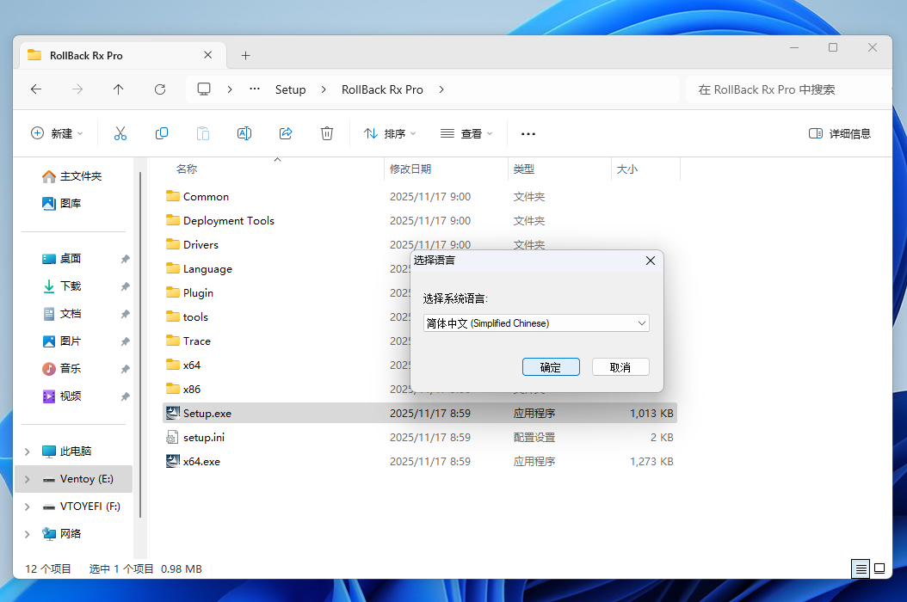Go back to previous folder

coord(36,89)
